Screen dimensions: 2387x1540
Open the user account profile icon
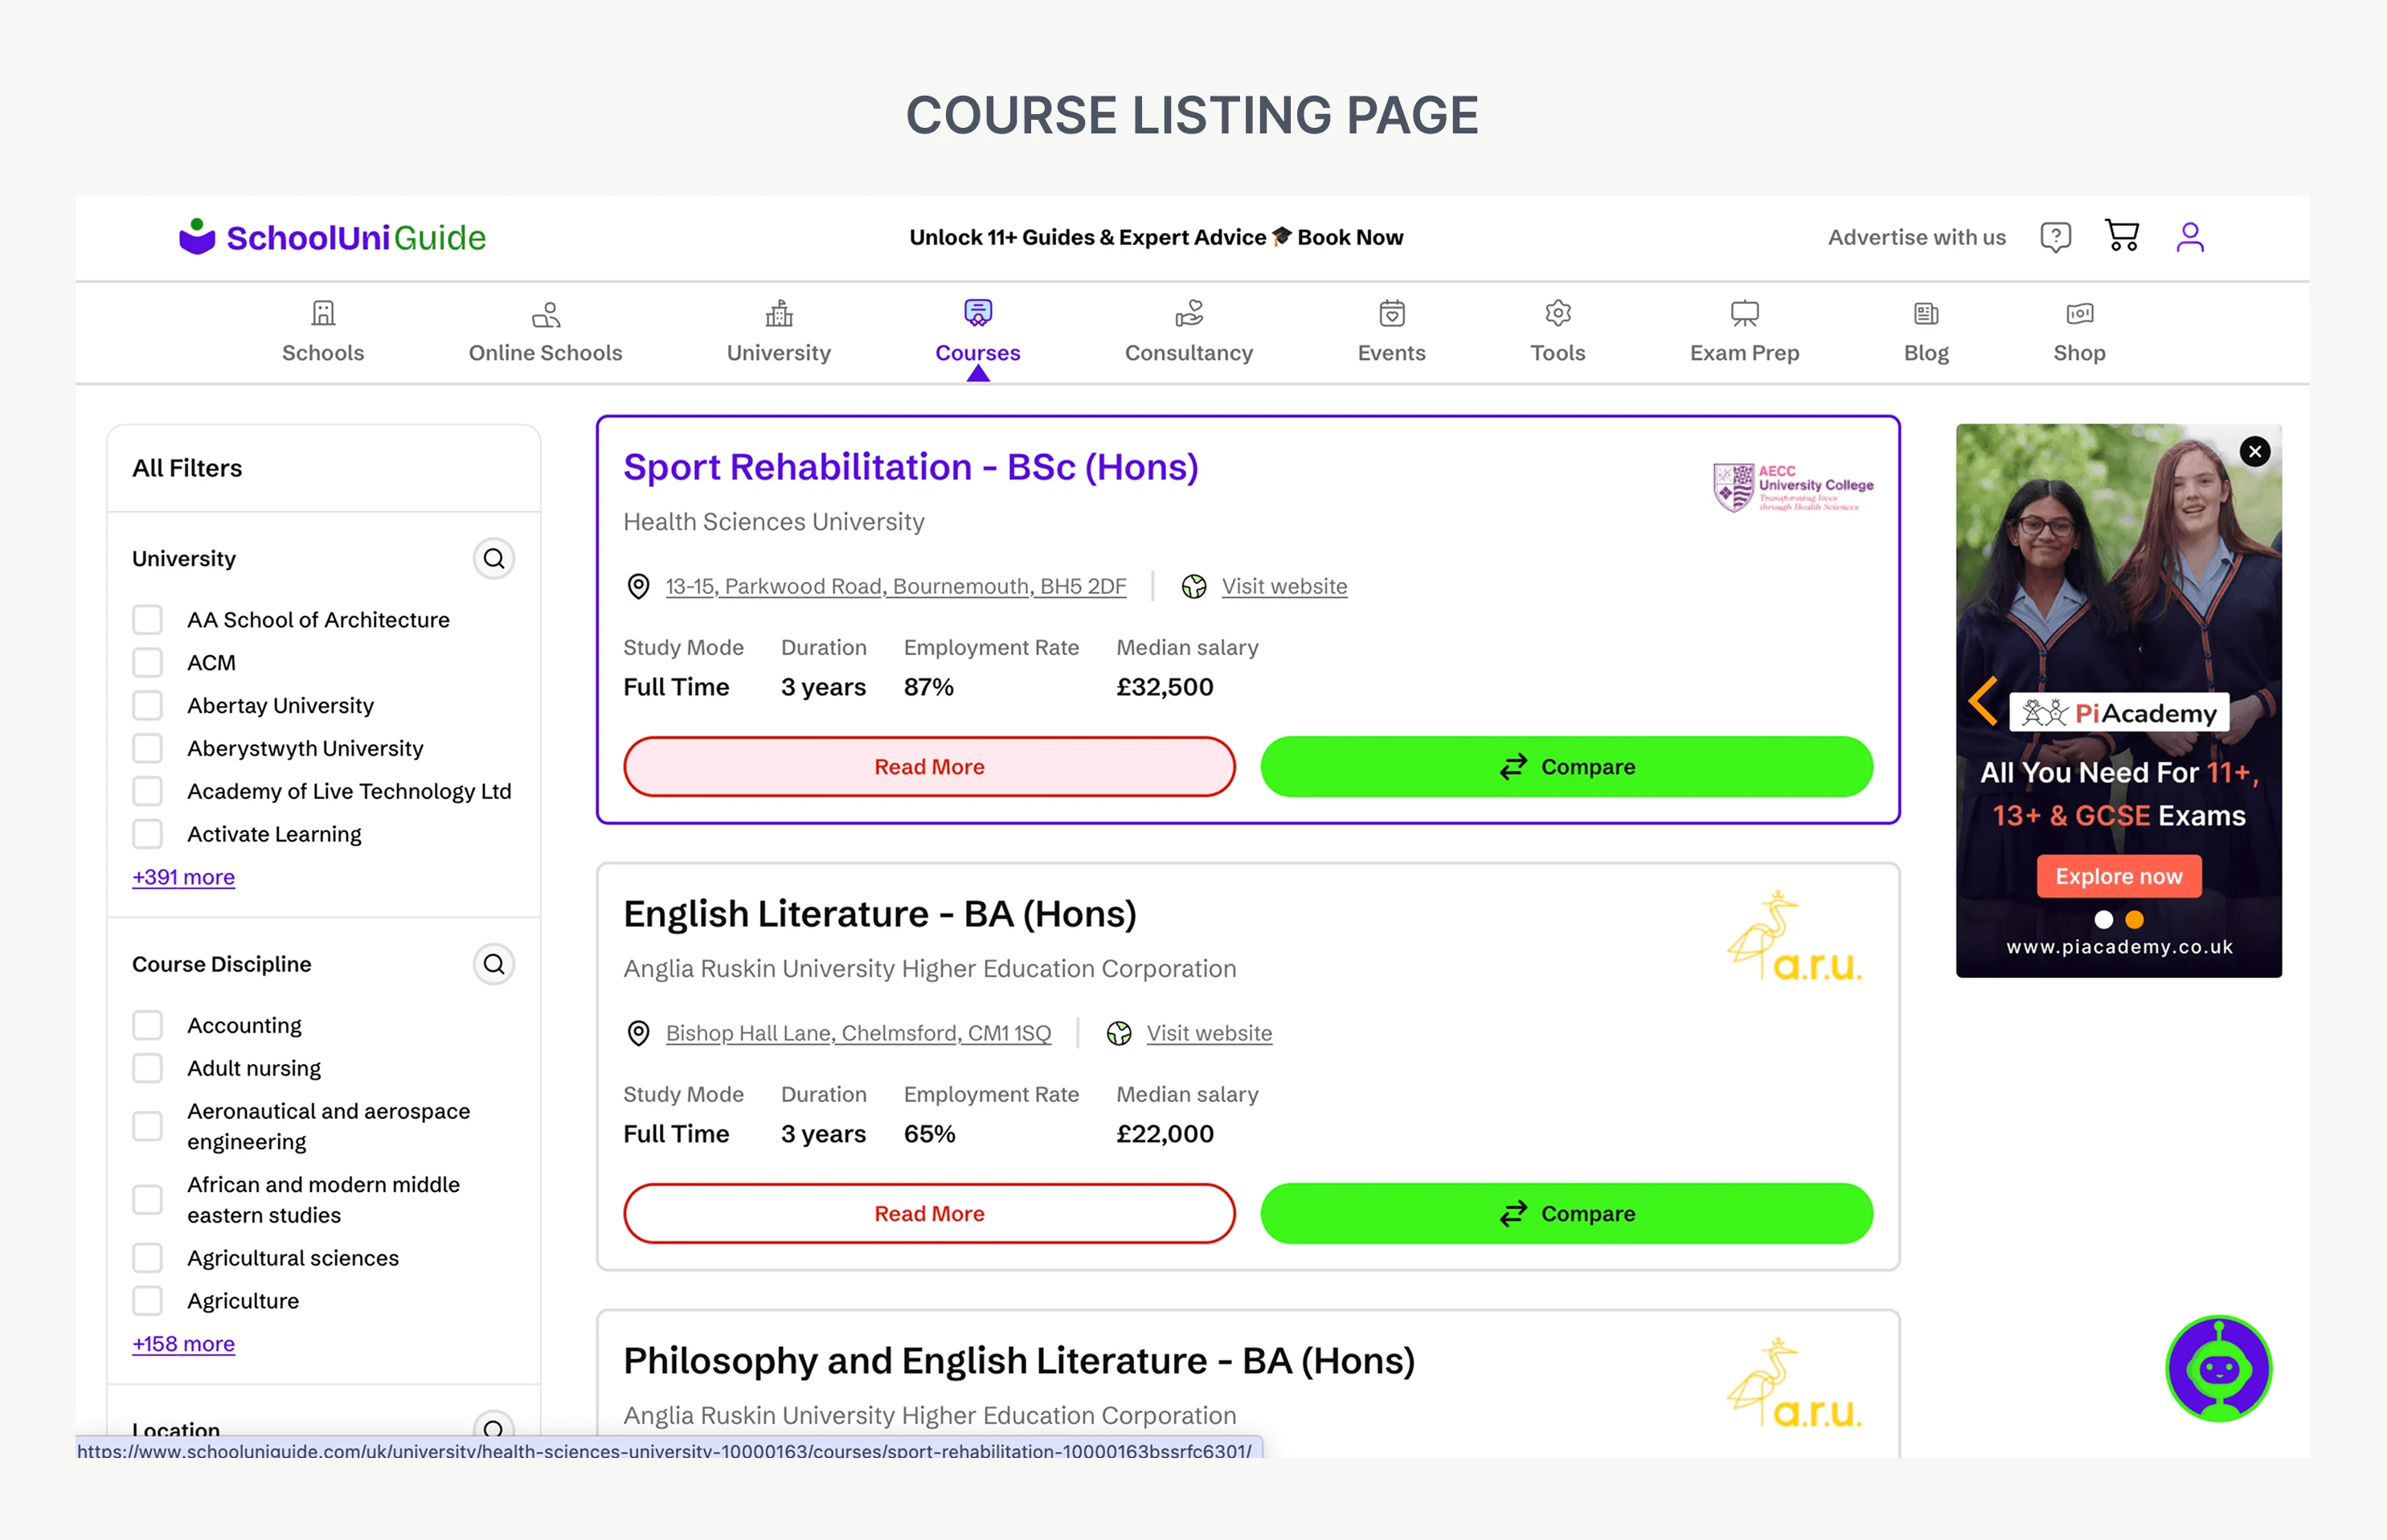tap(2190, 237)
